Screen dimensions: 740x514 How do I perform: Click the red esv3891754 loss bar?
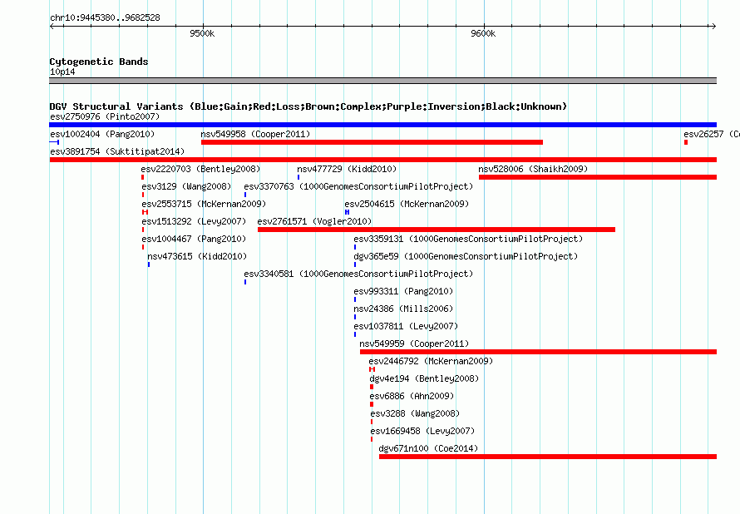[x=382, y=160]
